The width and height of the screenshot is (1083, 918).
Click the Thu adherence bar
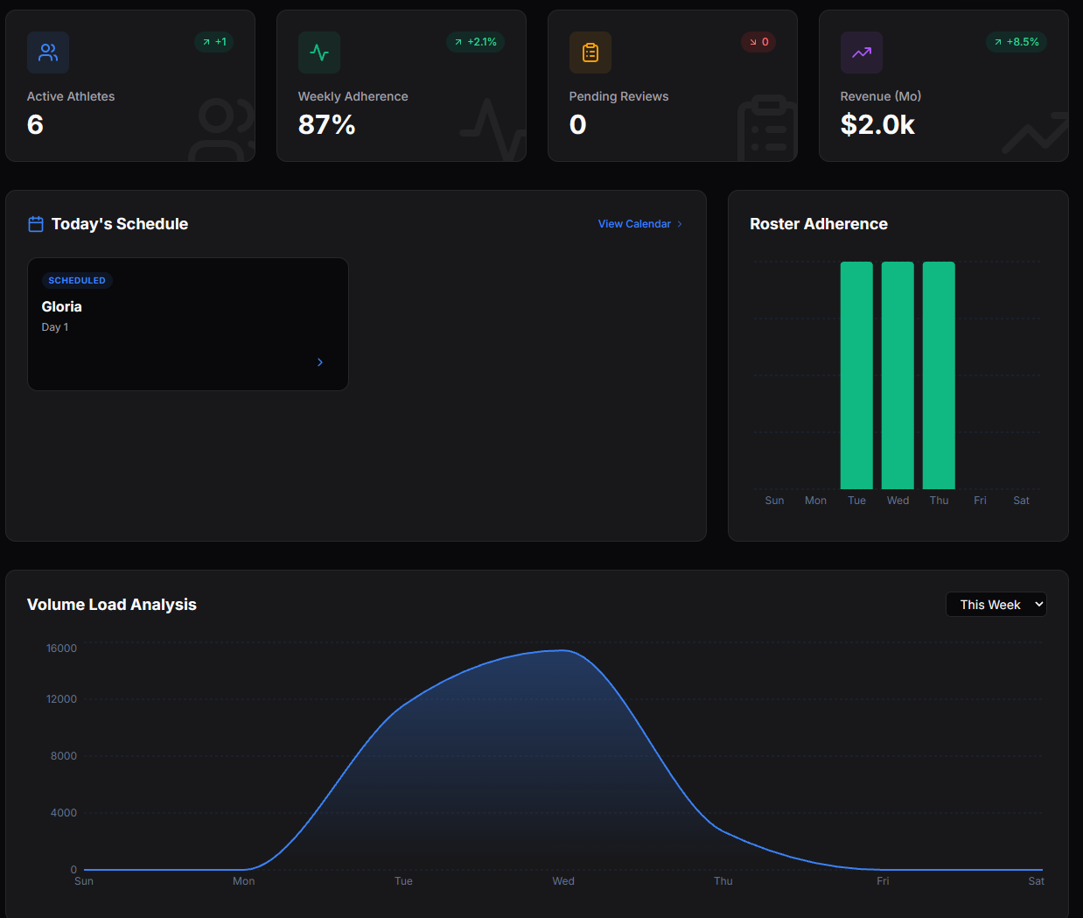[939, 375]
